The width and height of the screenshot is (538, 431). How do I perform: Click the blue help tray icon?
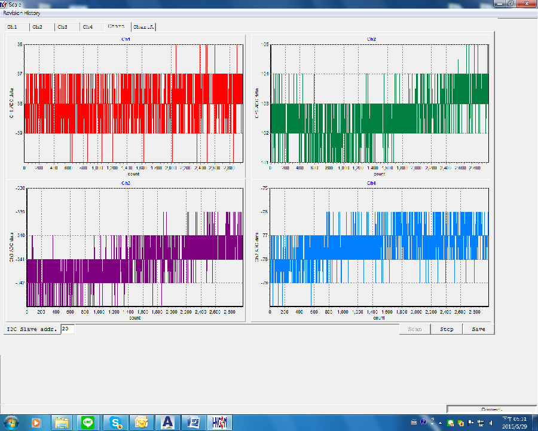(423, 421)
